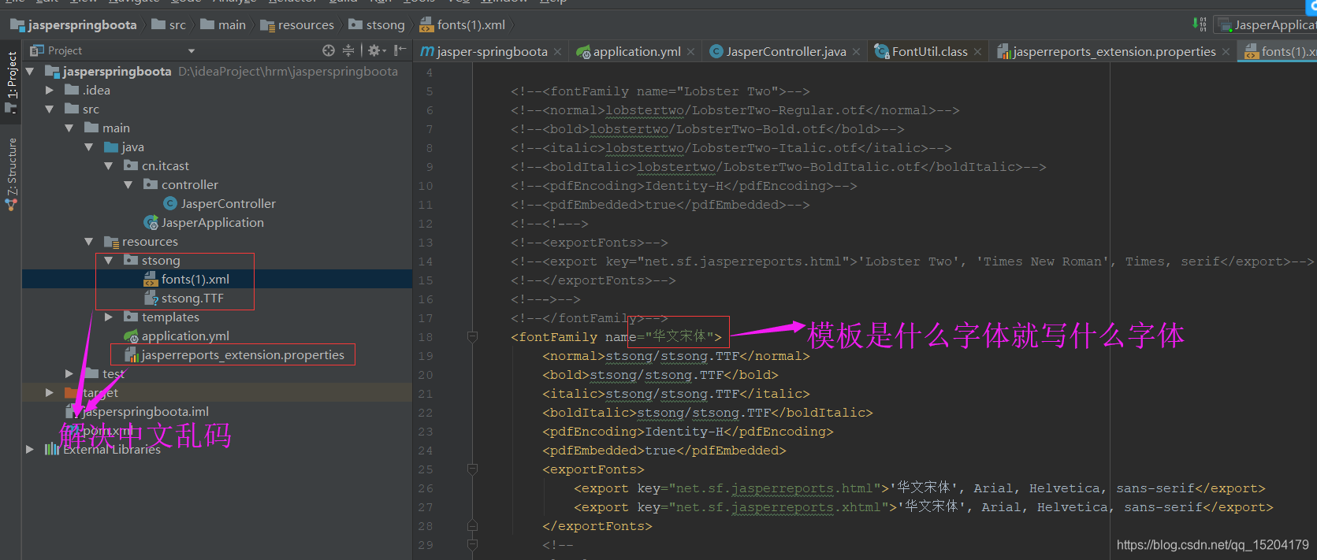Collapse the main folder arrow
This screenshot has width=1317, height=560.
pyautogui.click(x=69, y=128)
